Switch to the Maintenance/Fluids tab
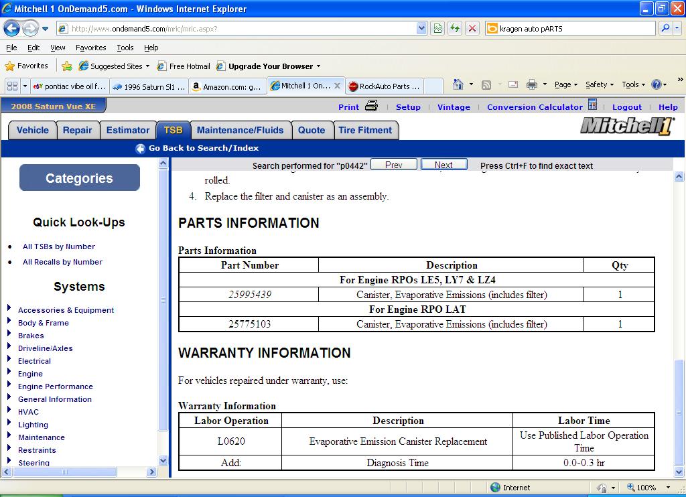The image size is (686, 497). coord(240,131)
